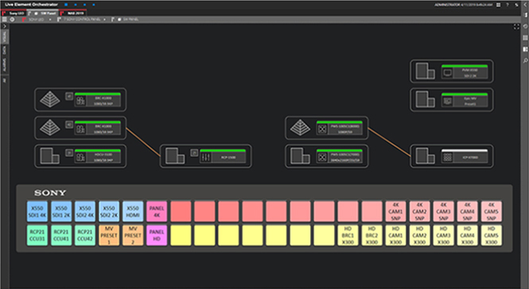The image size is (529, 289).
Task: Toggle fullscreen view of the canvas
Action: click(516, 27)
